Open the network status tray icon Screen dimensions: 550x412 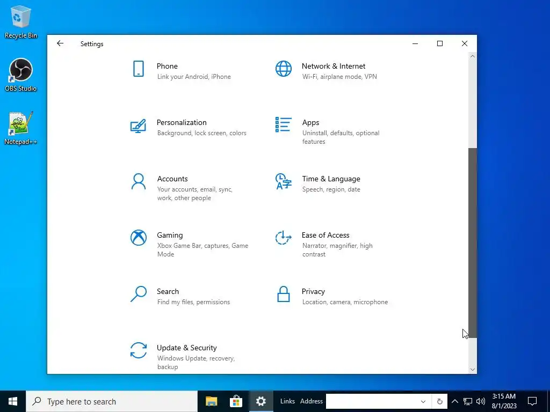click(x=468, y=401)
